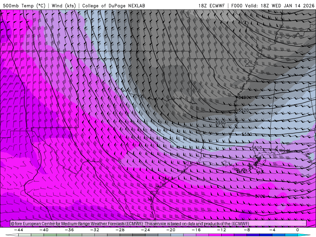Click the -28 color scale label

point(120,230)
